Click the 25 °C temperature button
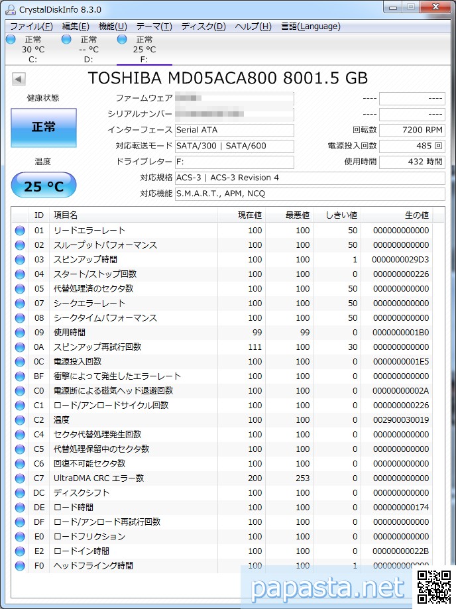The image size is (456, 609). (x=44, y=186)
